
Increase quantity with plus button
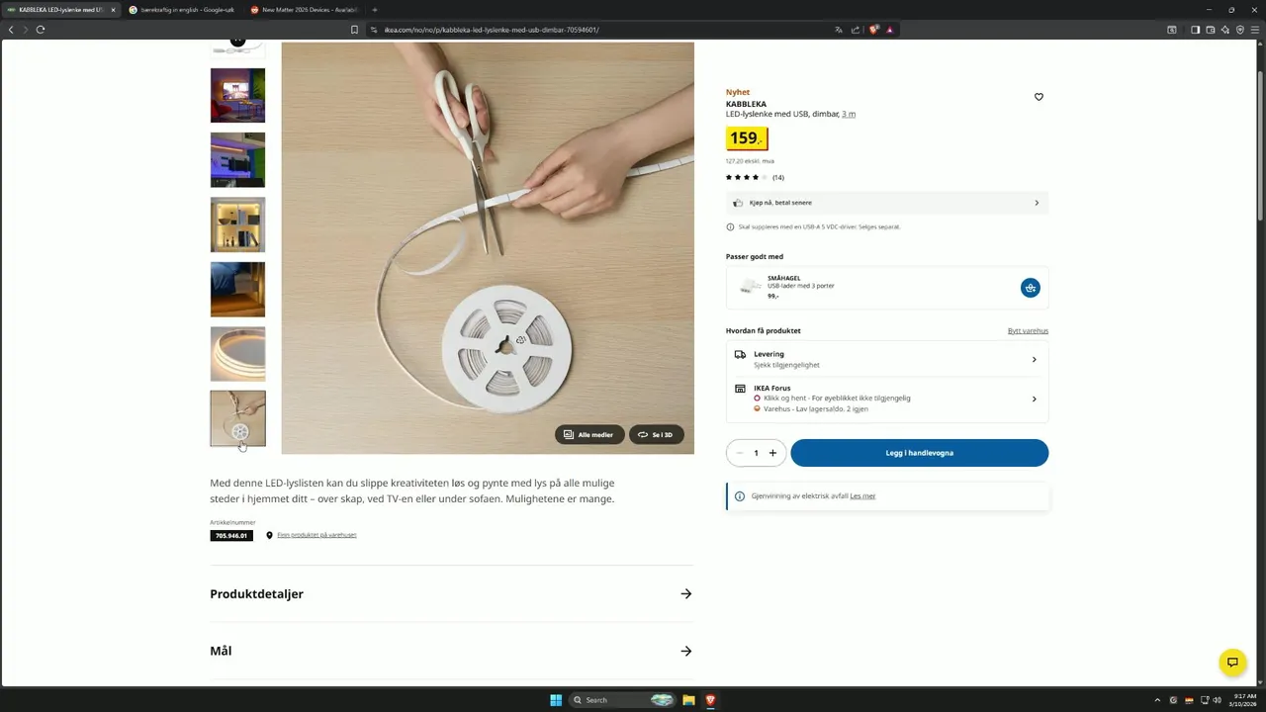[772, 453]
